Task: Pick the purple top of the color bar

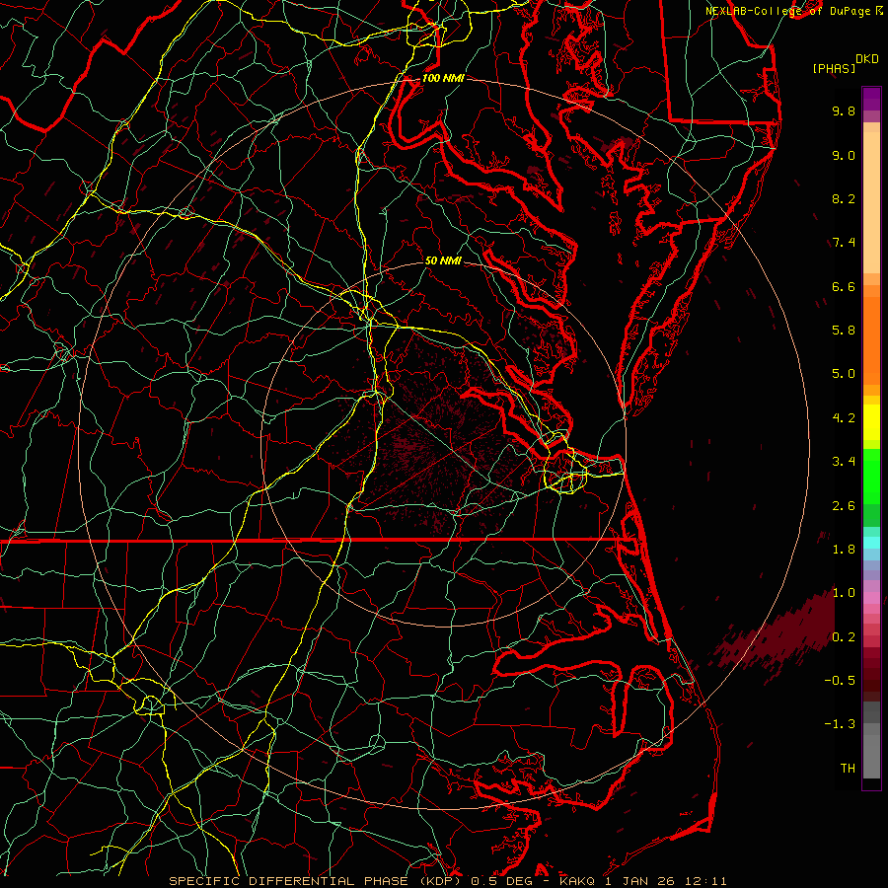Action: (871, 99)
